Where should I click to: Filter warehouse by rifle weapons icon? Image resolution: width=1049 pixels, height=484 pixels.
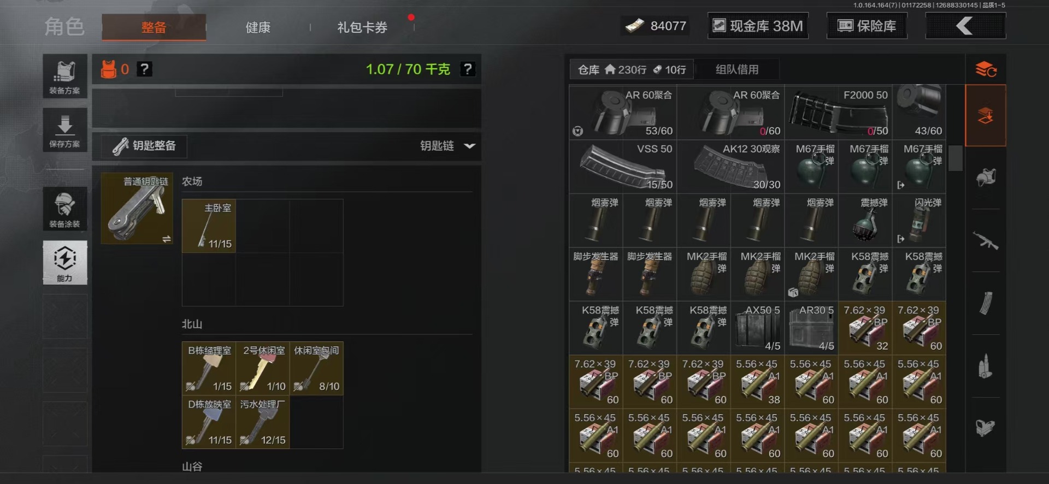[986, 240]
